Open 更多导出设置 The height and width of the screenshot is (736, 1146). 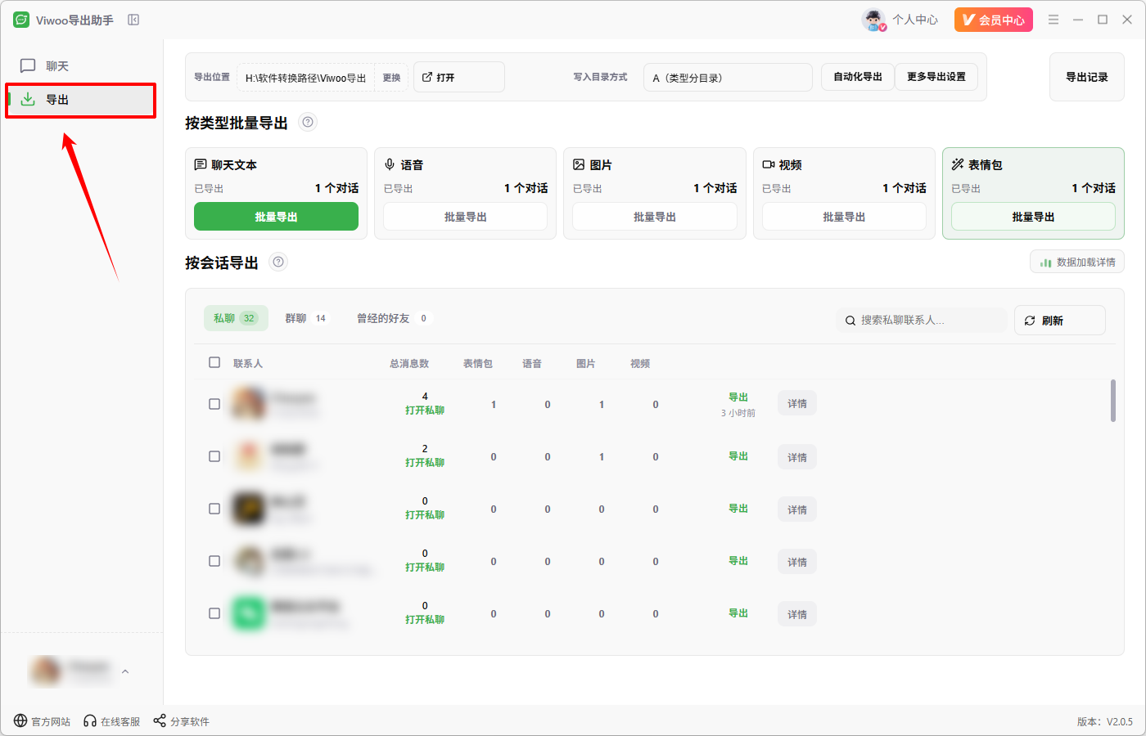[x=936, y=77]
